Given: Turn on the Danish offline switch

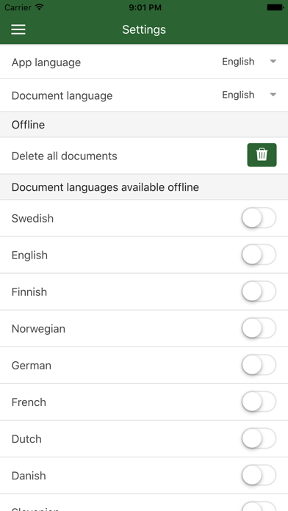Looking at the screenshot, I should [259, 476].
